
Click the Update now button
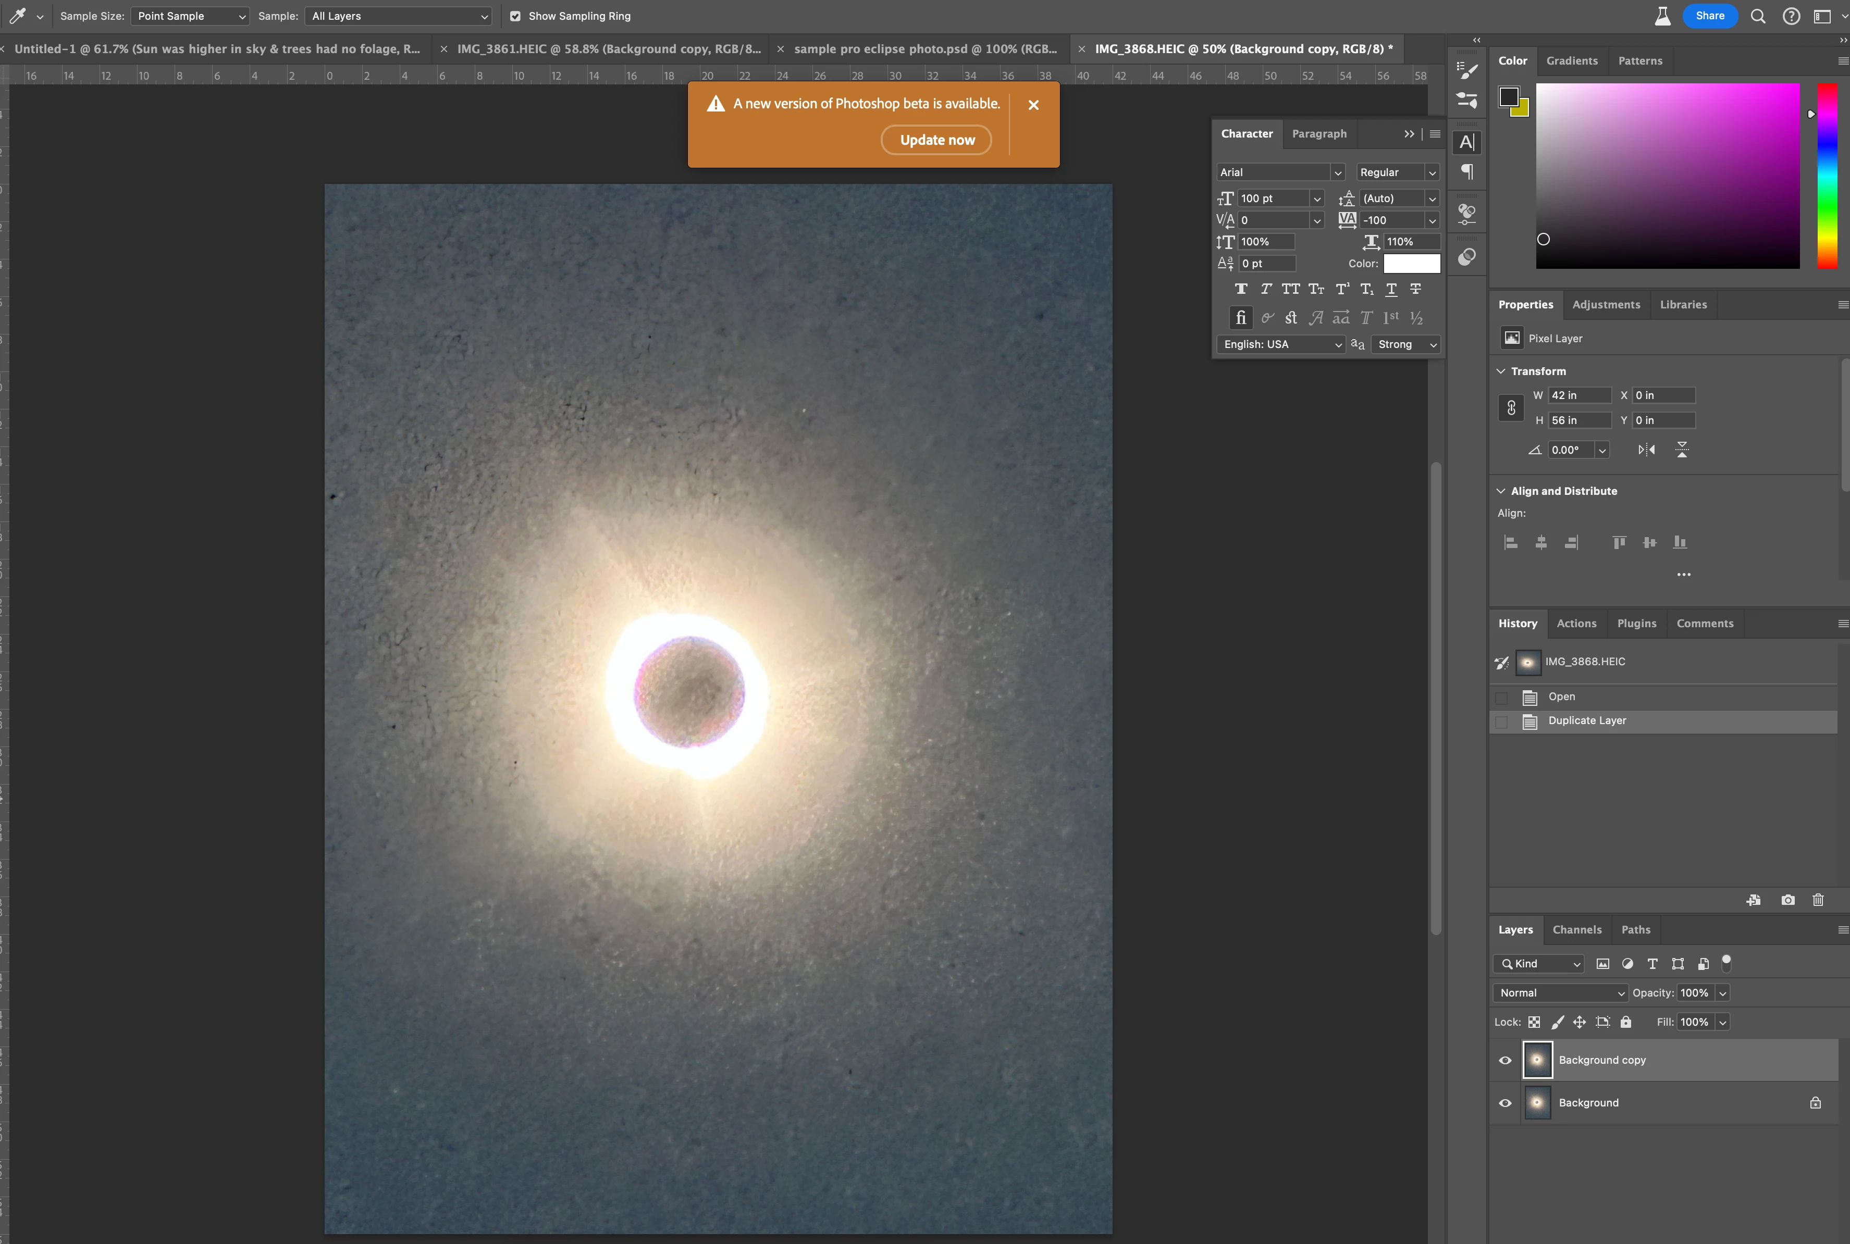coord(936,140)
